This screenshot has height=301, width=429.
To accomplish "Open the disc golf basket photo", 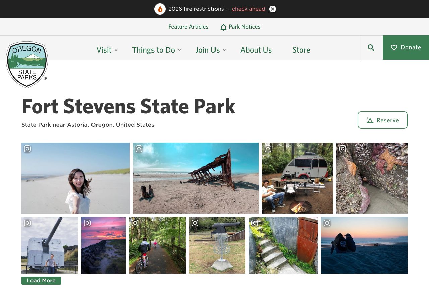I will (x=217, y=245).
